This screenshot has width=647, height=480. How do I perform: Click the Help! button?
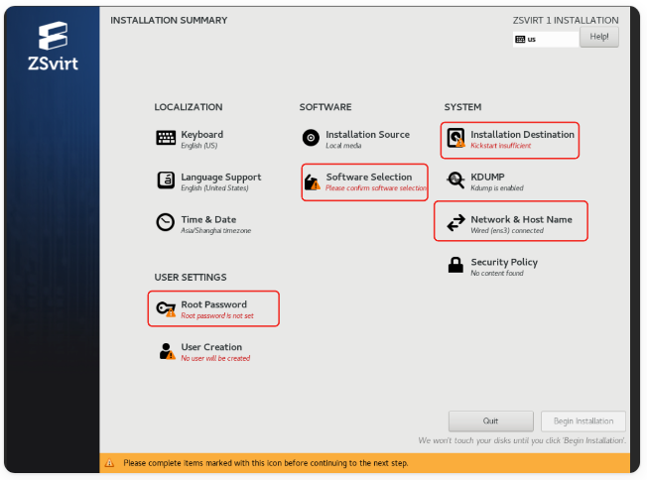coord(599,37)
